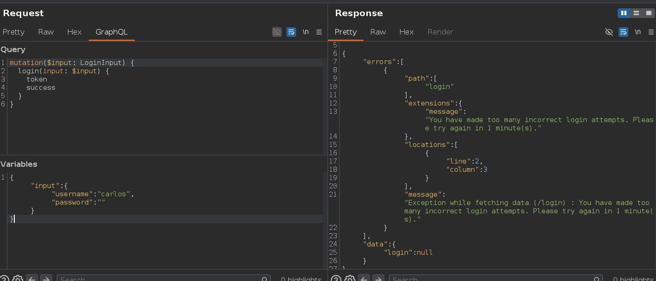Go to next match in Response search
The image size is (656, 281).
pos(378,279)
